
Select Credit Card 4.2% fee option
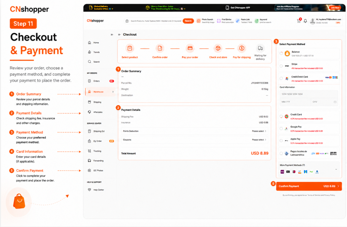(281, 116)
